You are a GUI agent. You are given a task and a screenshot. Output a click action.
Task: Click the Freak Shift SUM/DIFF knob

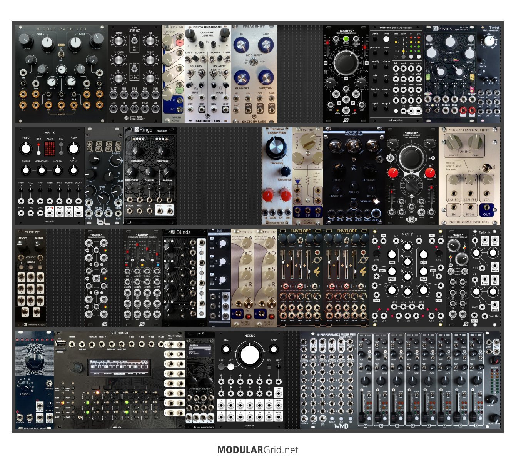[x=242, y=78]
